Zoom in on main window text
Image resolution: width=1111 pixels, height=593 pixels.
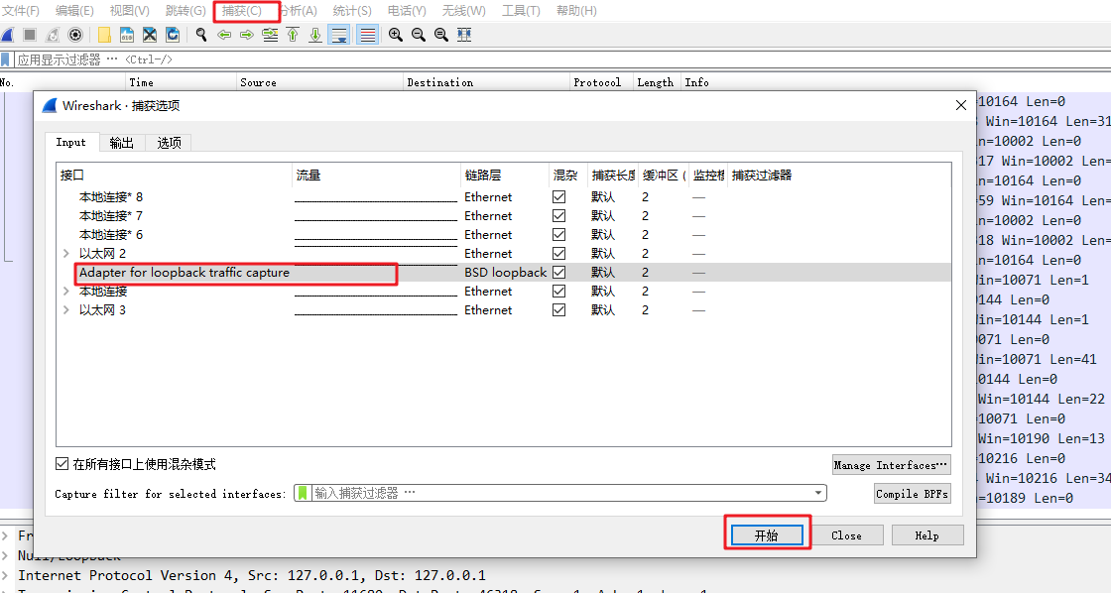(396, 35)
